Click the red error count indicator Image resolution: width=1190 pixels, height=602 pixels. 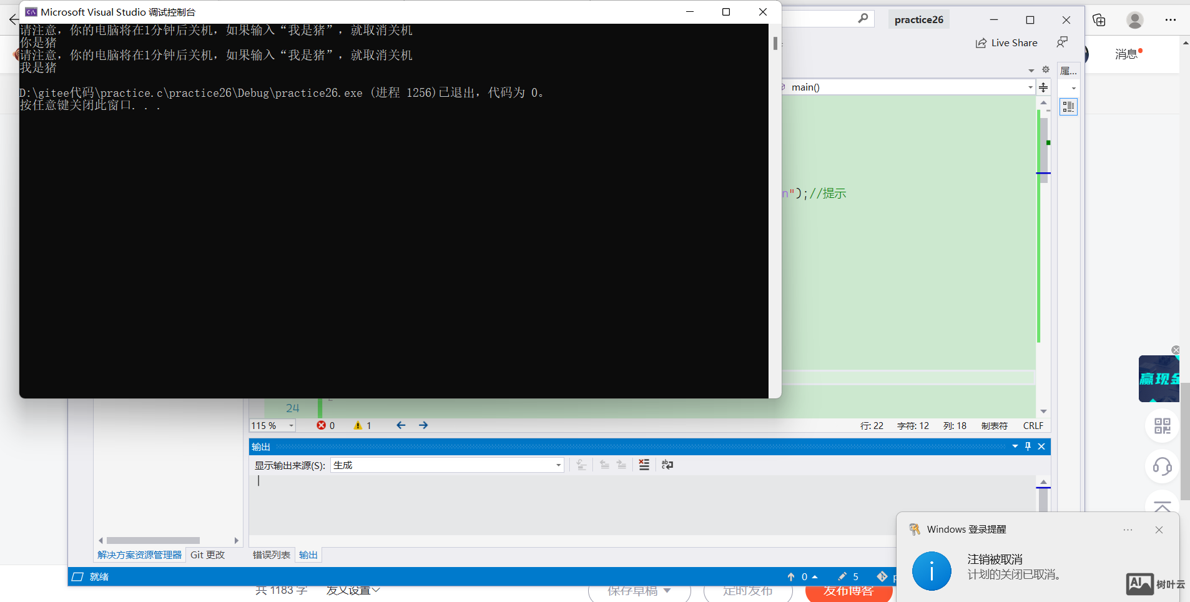(325, 425)
